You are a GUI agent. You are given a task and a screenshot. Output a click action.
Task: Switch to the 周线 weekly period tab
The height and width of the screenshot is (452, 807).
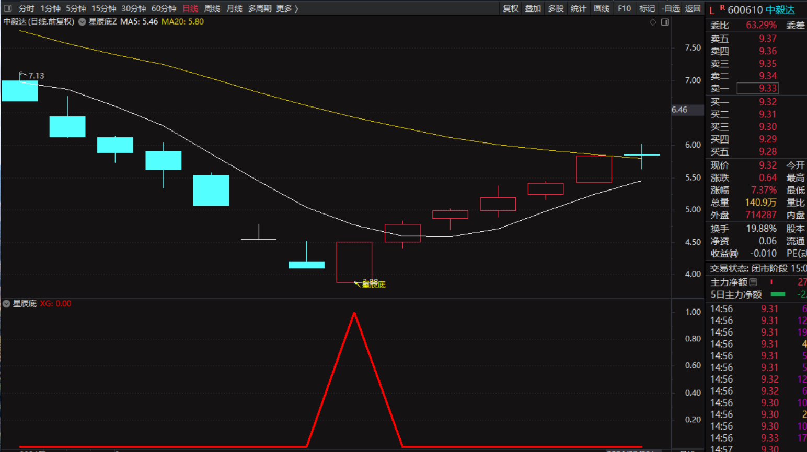tap(212, 8)
